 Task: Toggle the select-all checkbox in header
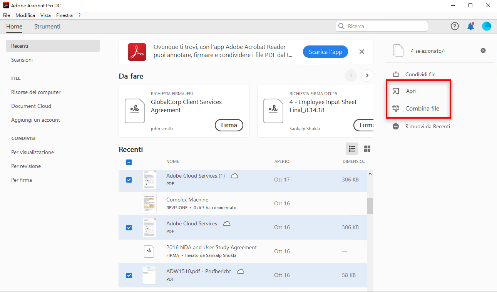[x=129, y=162]
